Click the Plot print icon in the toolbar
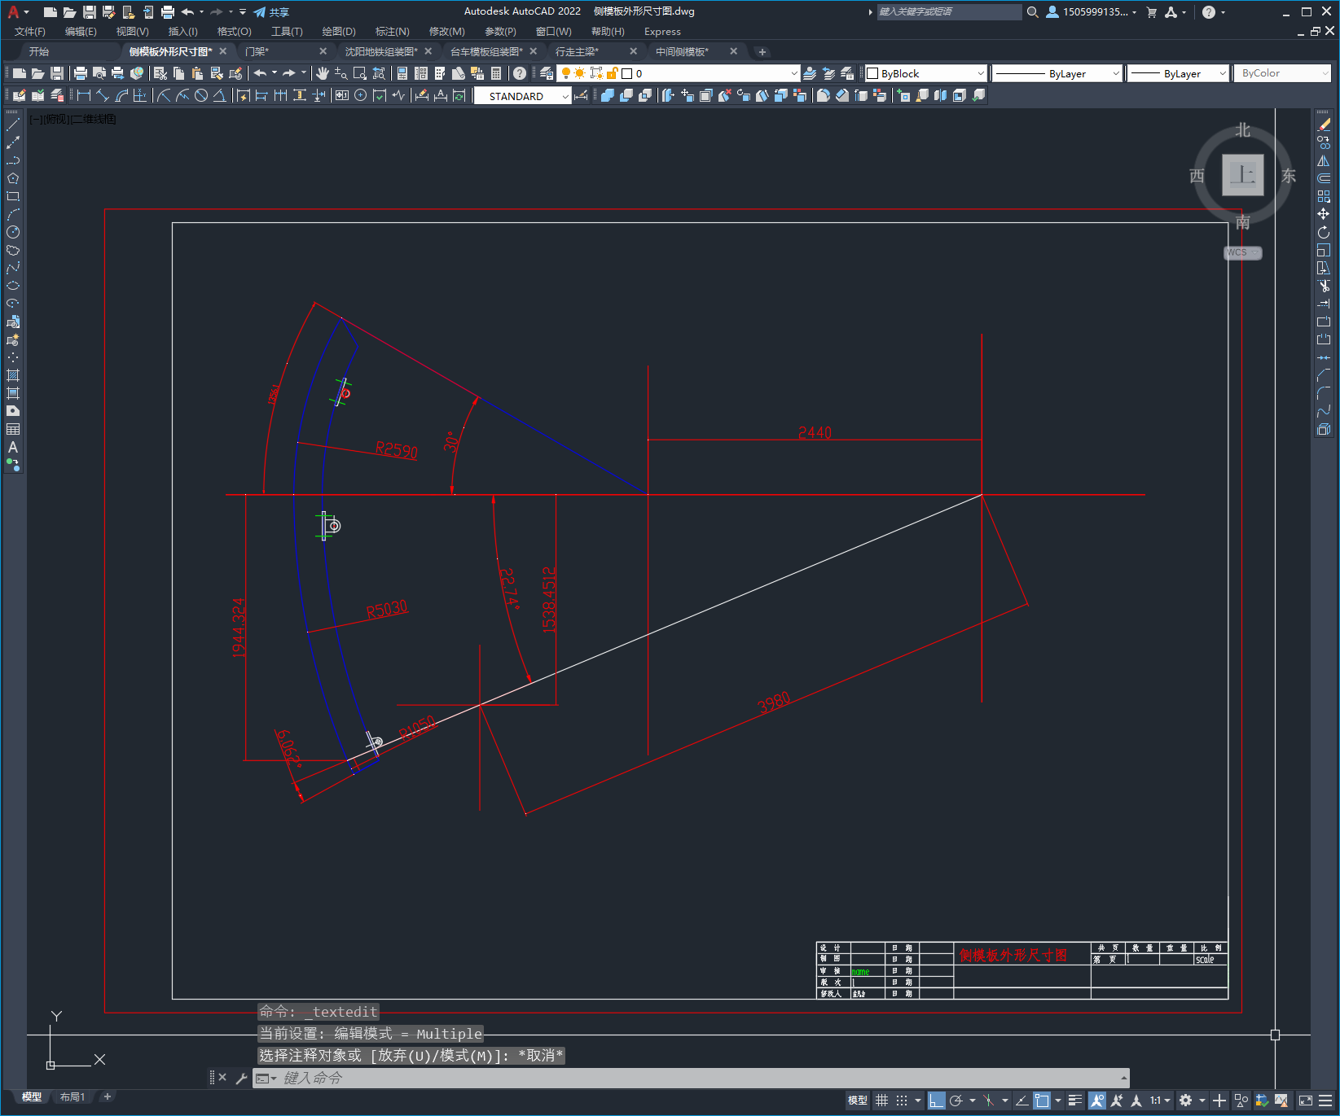Viewport: 1340px width, 1116px height. click(x=81, y=73)
